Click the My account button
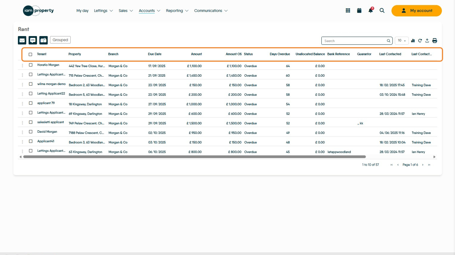 [x=416, y=11]
